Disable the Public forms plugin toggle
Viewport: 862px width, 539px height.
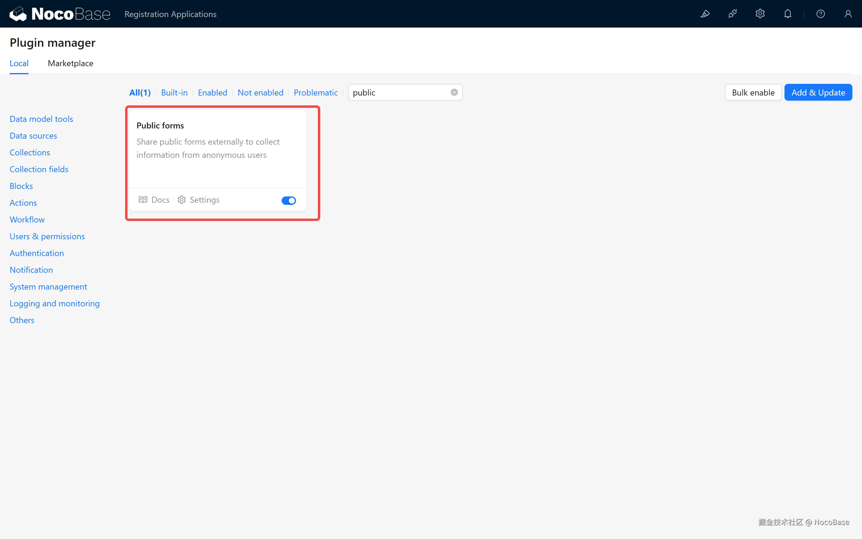289,200
